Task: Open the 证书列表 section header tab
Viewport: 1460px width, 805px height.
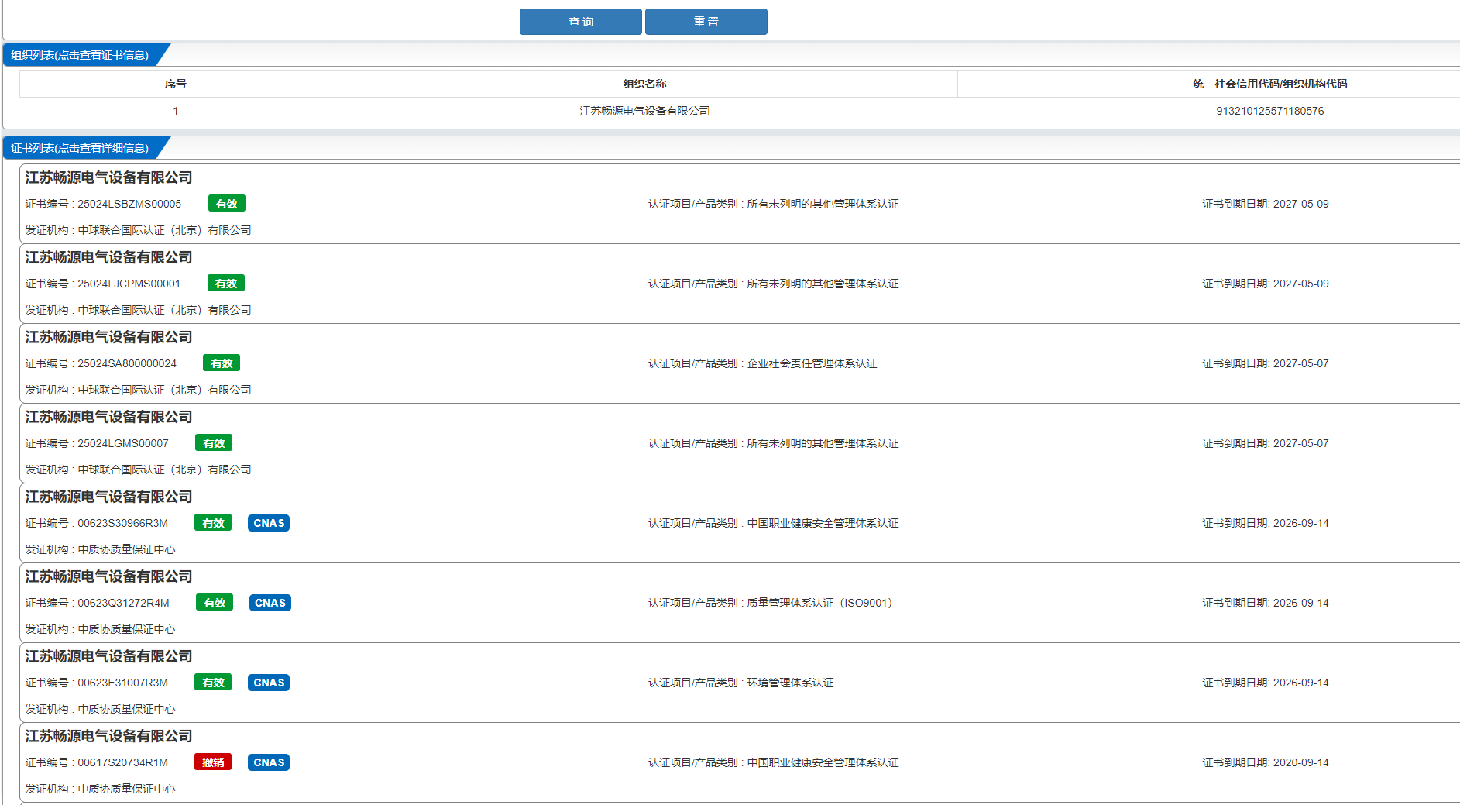Action: [x=80, y=148]
